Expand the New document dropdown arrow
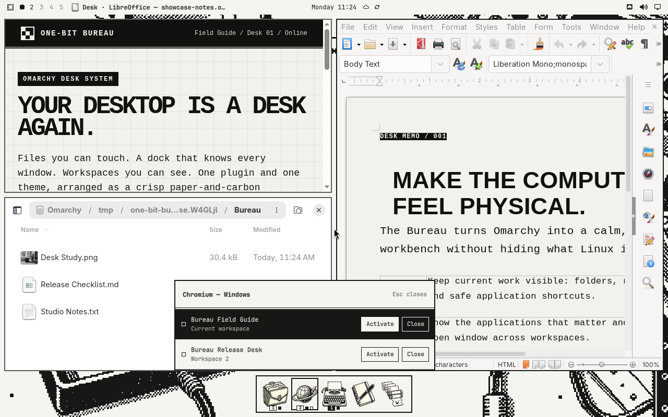Viewport: 668px width, 417px height. [x=359, y=45]
